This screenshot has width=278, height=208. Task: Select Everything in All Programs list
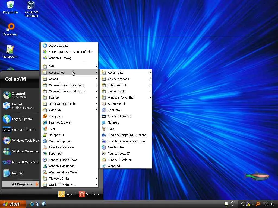(69, 116)
